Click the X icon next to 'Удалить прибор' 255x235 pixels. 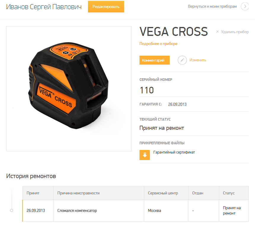(x=217, y=32)
